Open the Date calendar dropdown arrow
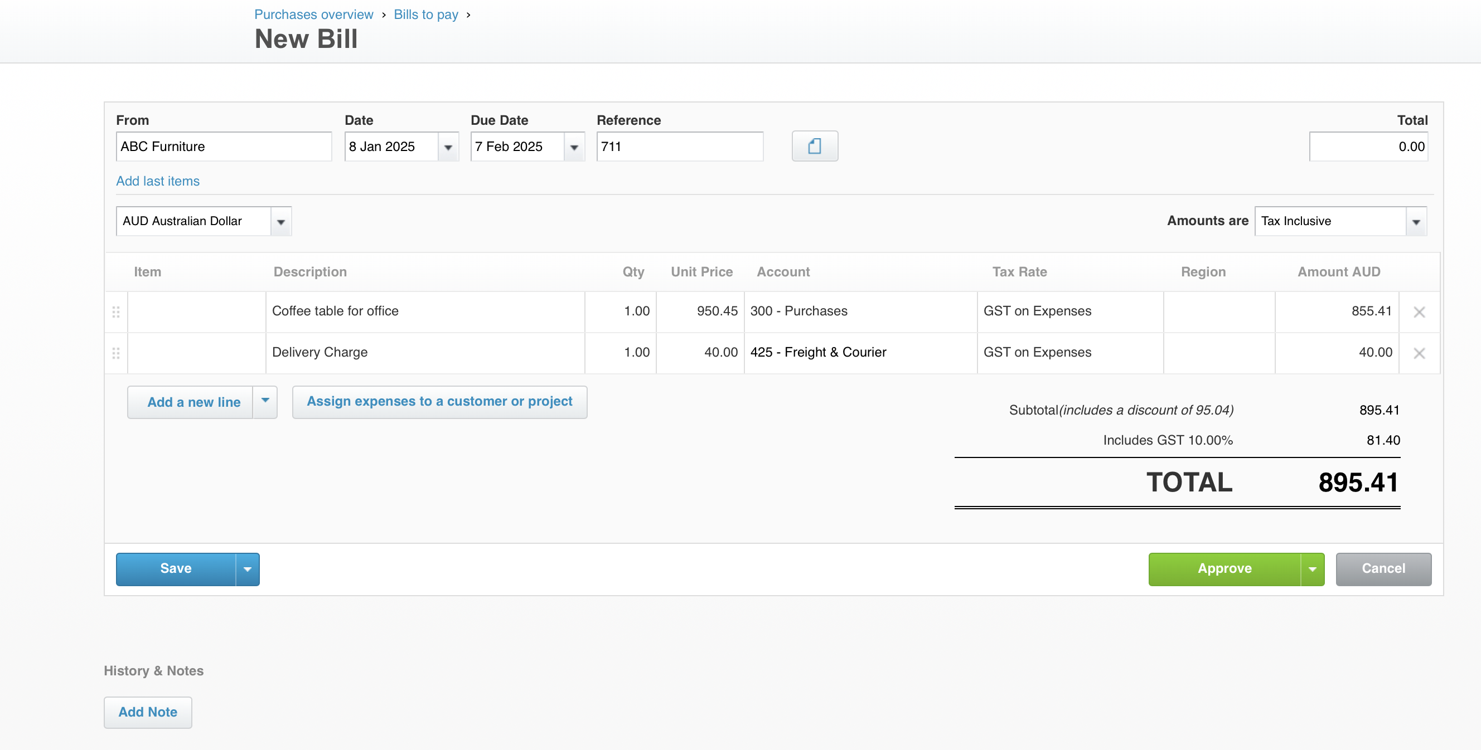Screen dimensions: 1481x750 (448, 147)
